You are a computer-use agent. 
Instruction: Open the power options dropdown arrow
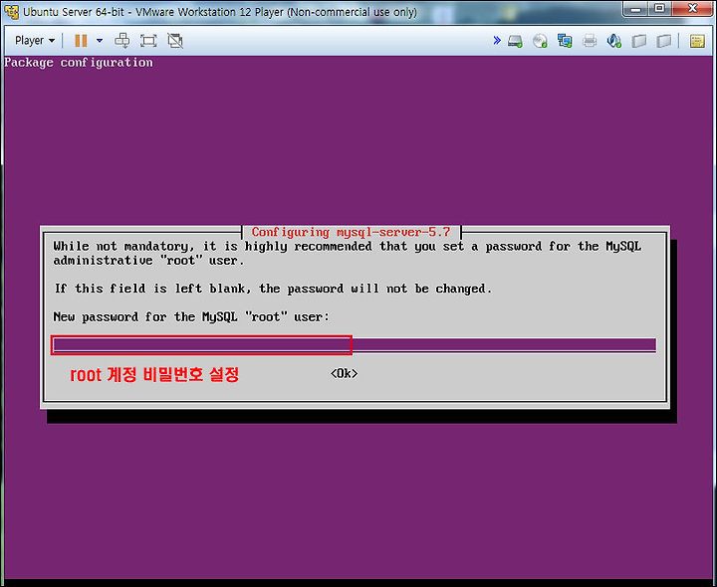(x=100, y=41)
